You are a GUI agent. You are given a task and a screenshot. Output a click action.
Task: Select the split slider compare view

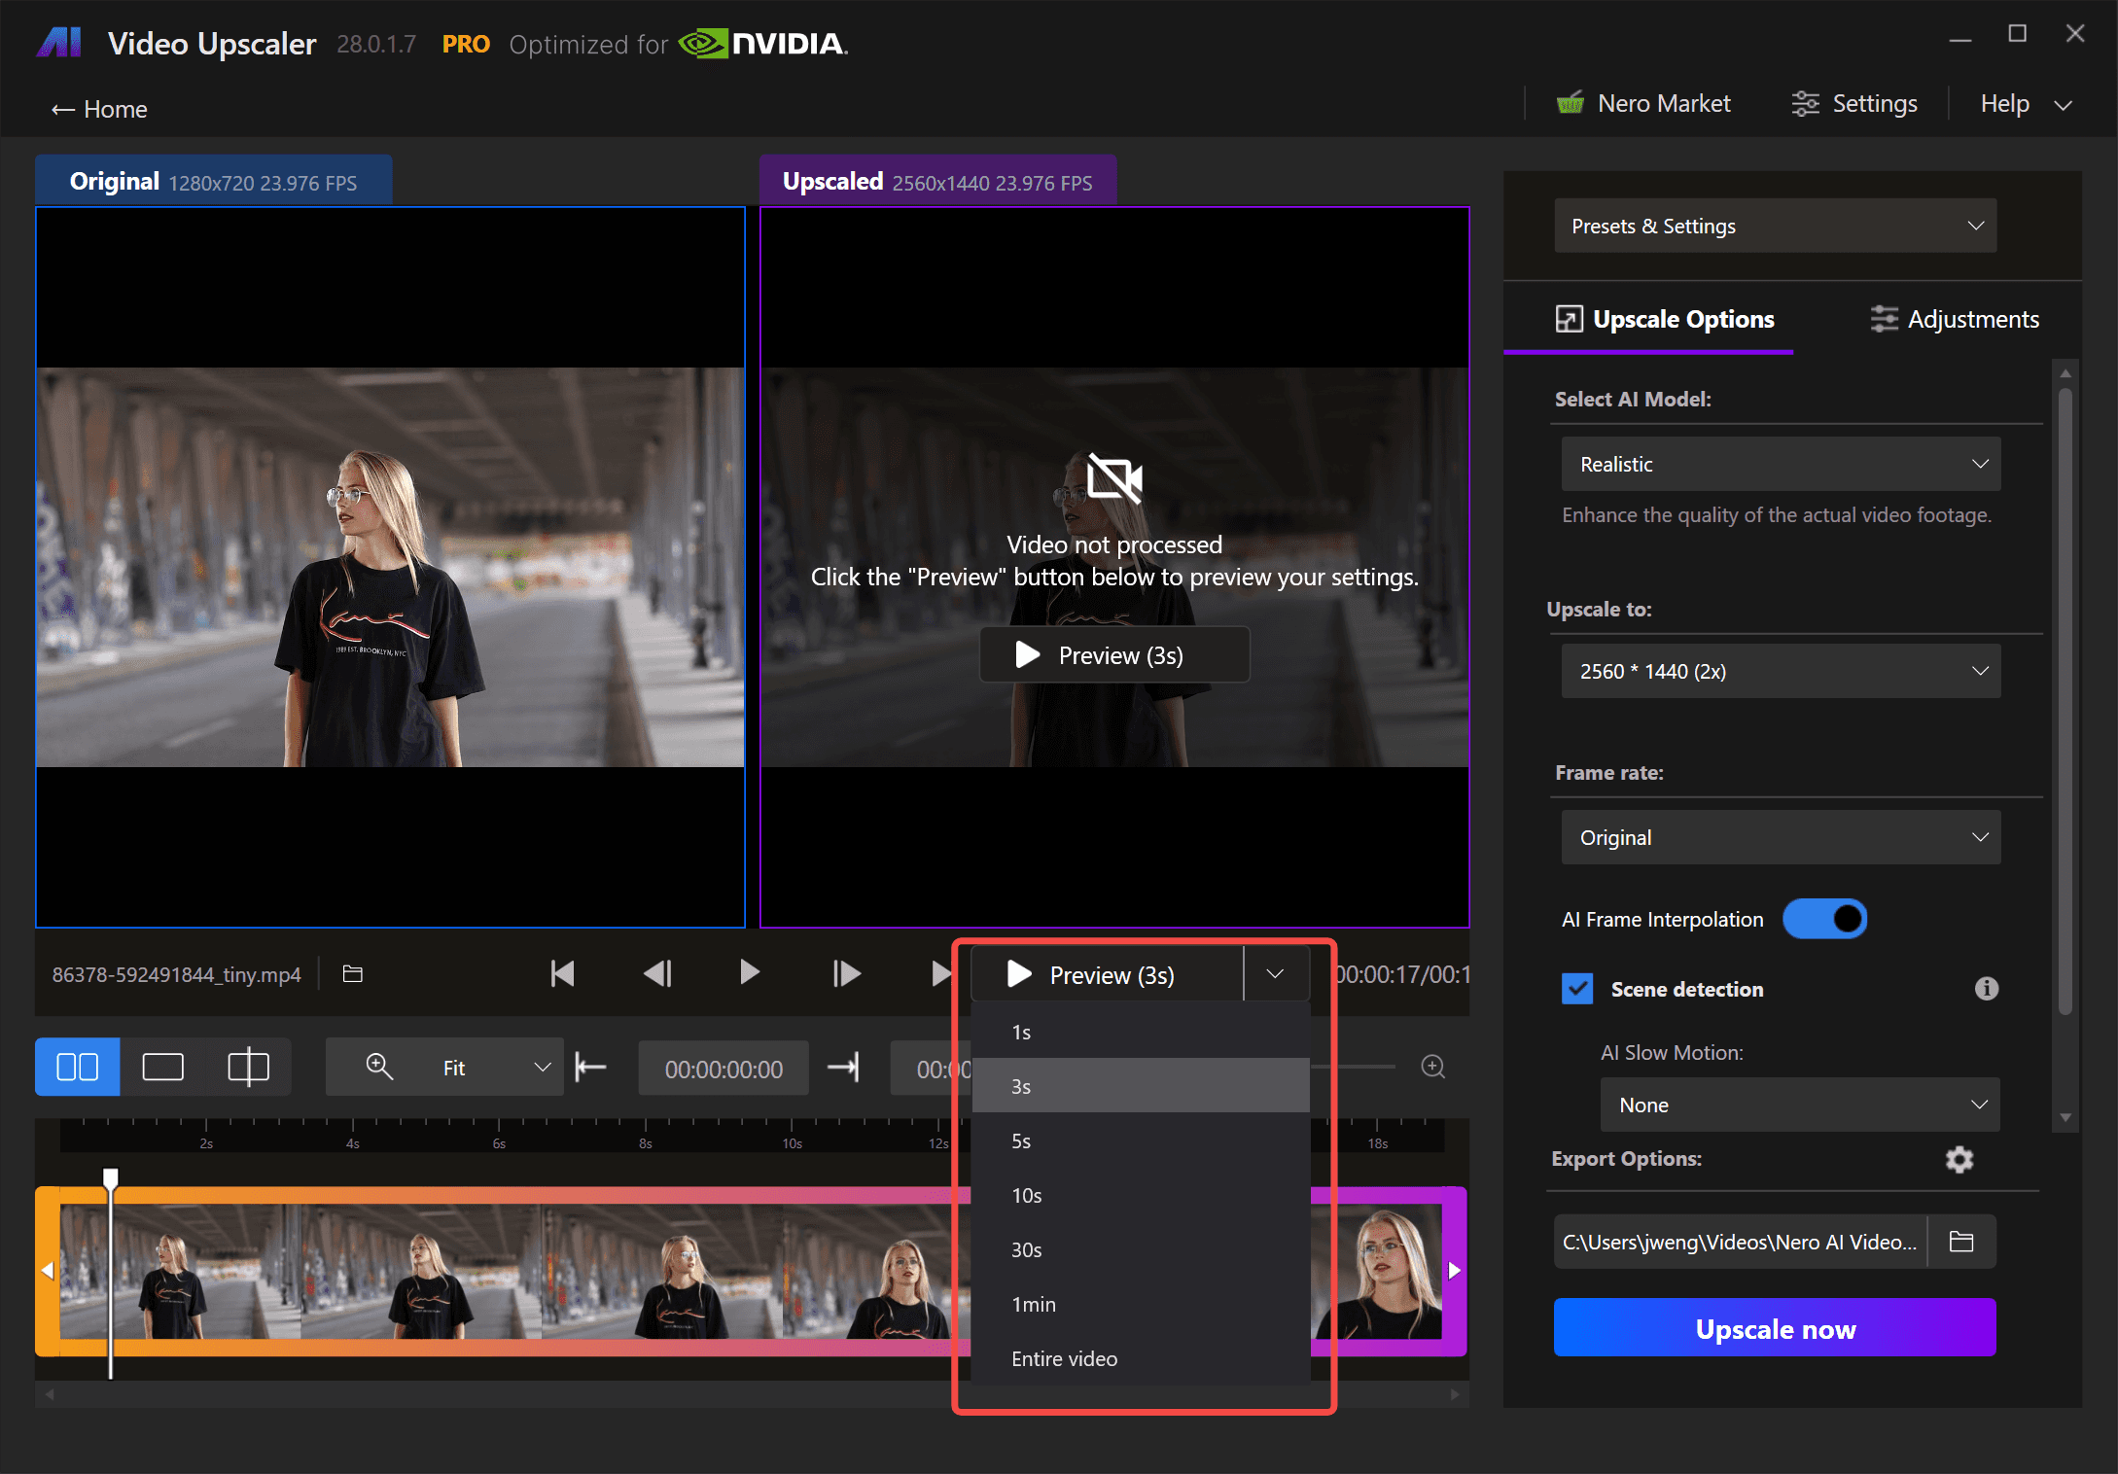[248, 1068]
